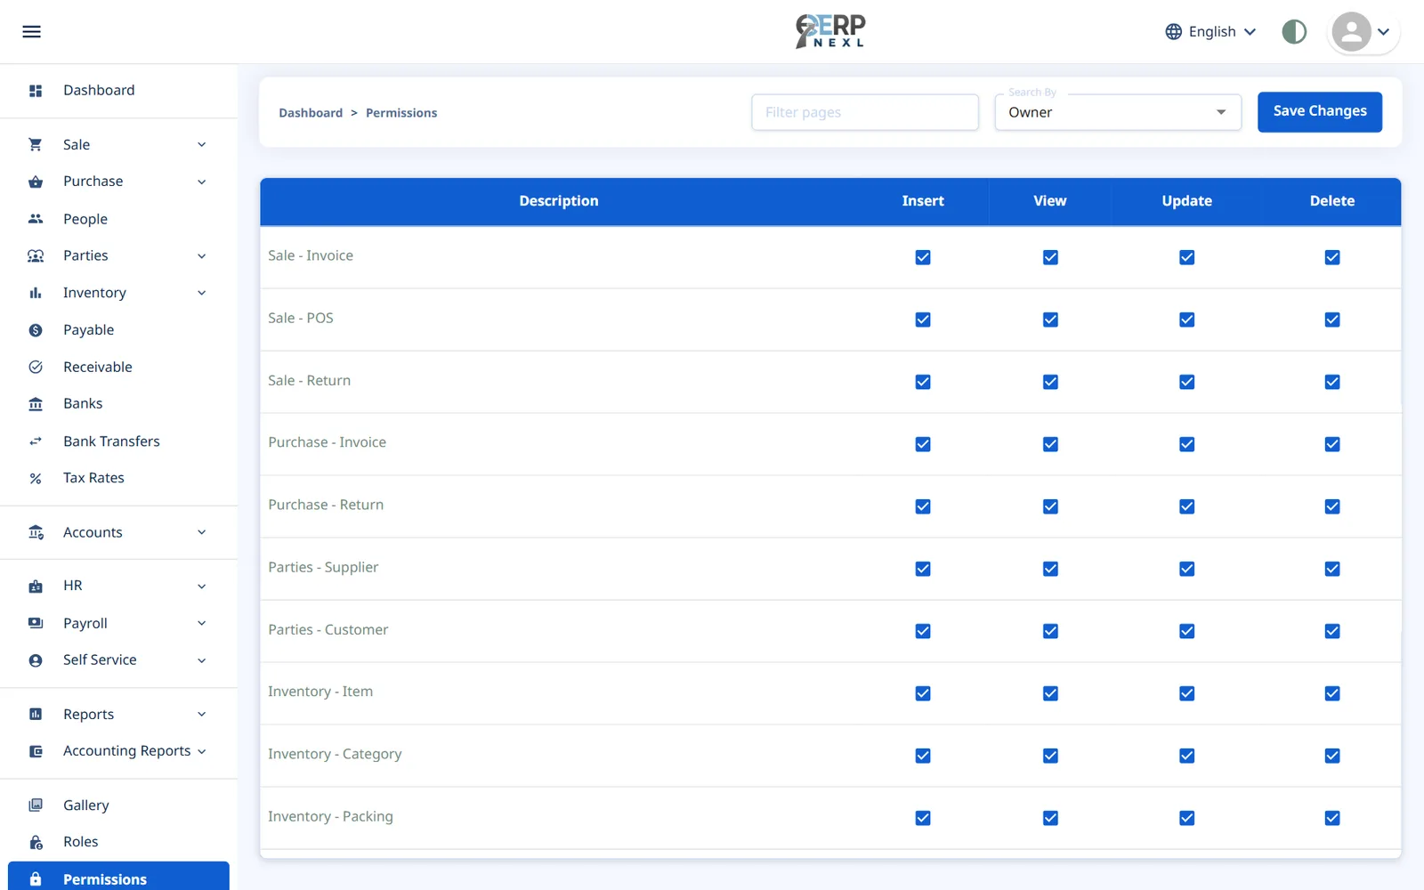Viewport: 1424px width, 890px height.
Task: Click the Parties icon in sidebar
Action: (x=36, y=256)
